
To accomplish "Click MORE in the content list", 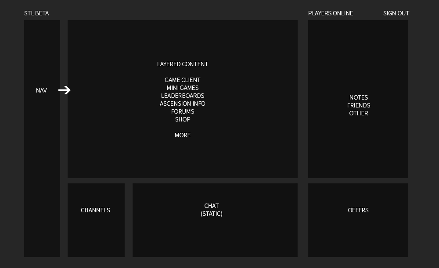I will 183,135.
